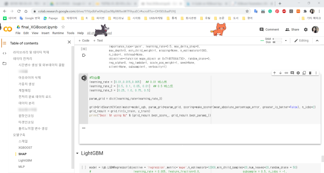The width and height of the screenshot is (324, 173).
Task: Jump to SHAP in table of contents
Action: click(x=23, y=154)
